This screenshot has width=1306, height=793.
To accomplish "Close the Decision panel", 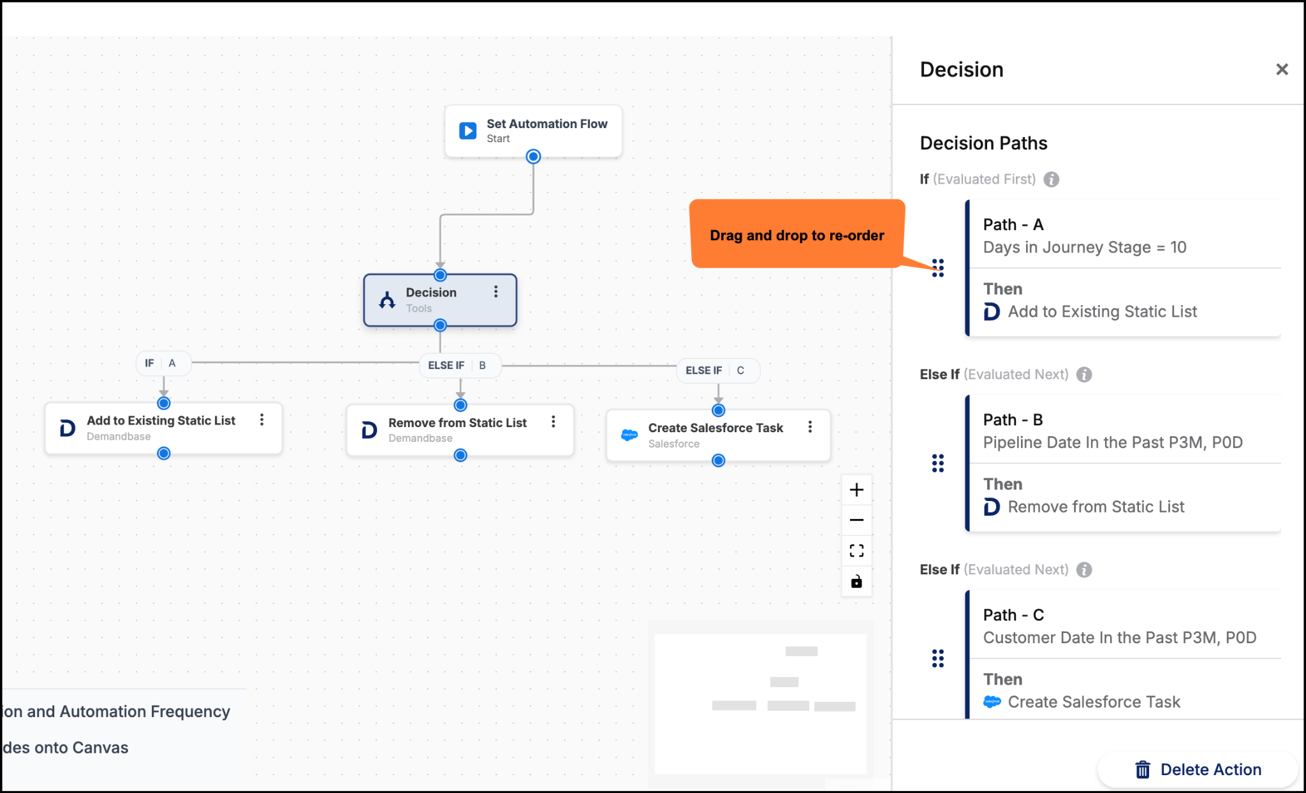I will 1282,69.
